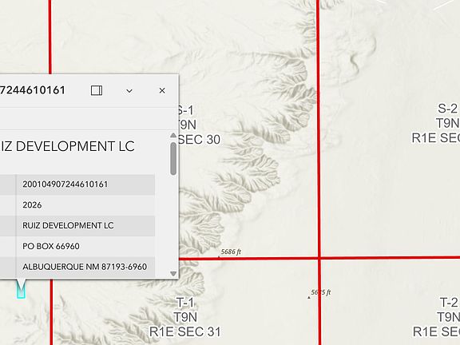Select the PO BOX 66960 cell
Viewport: 460px width, 345px height.
(85, 246)
